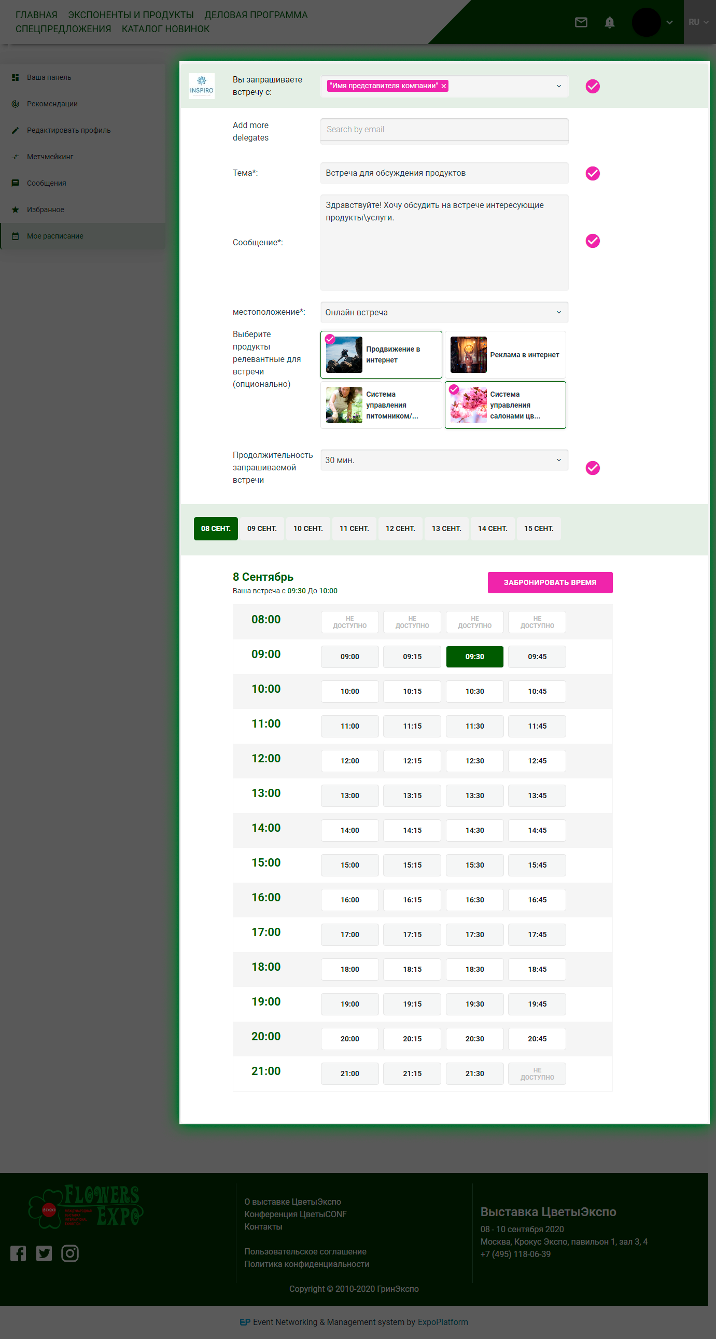Open the местоположение dropdown
The height and width of the screenshot is (1339, 716).
444,312
